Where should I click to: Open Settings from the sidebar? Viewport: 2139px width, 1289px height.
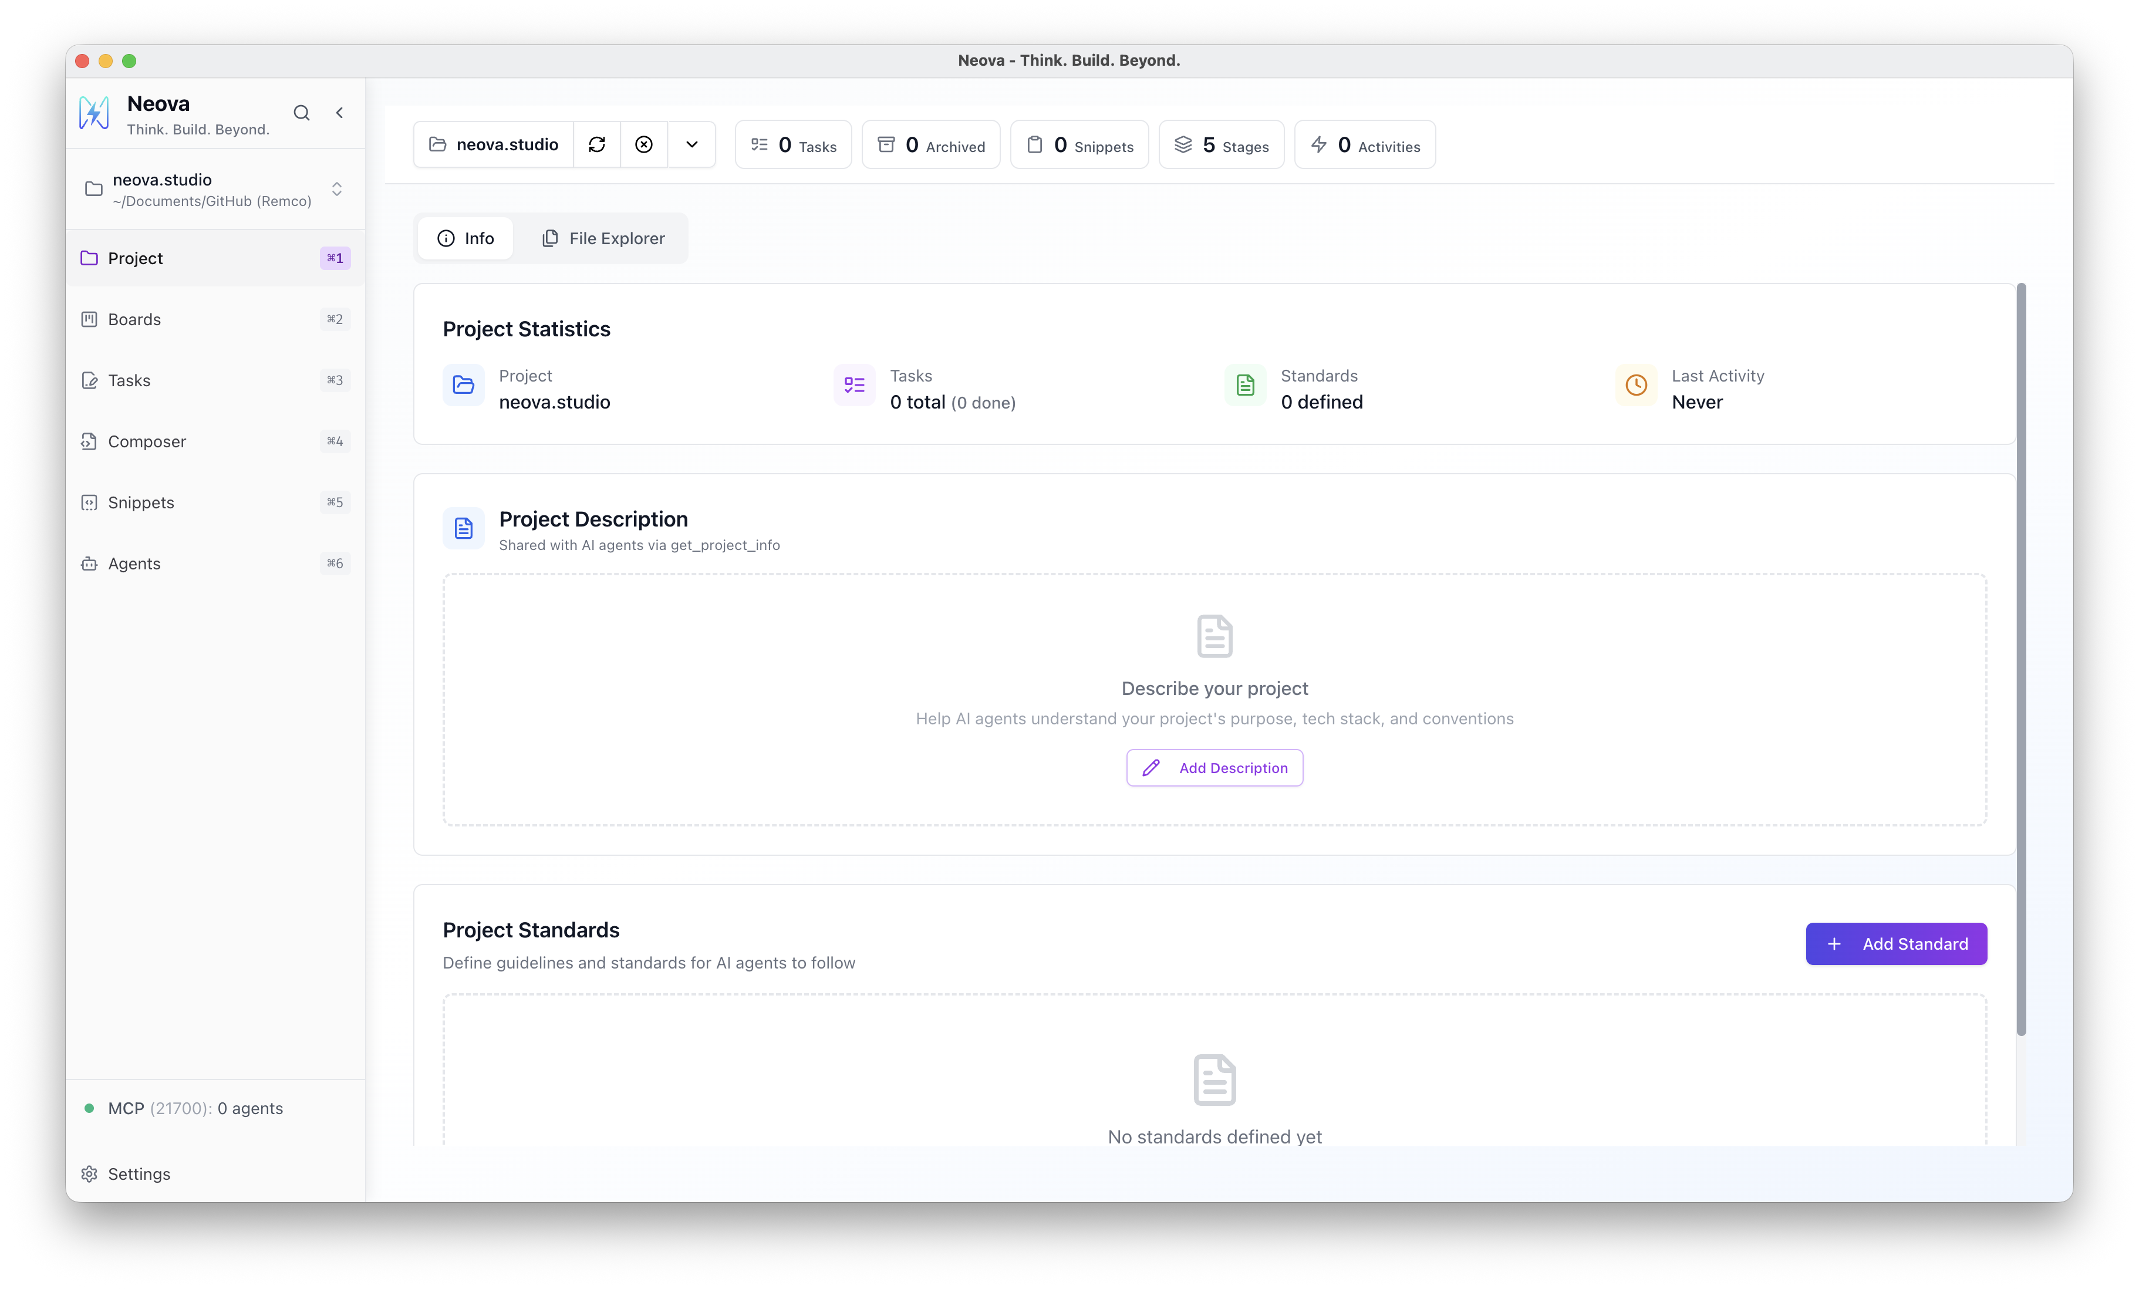click(138, 1173)
